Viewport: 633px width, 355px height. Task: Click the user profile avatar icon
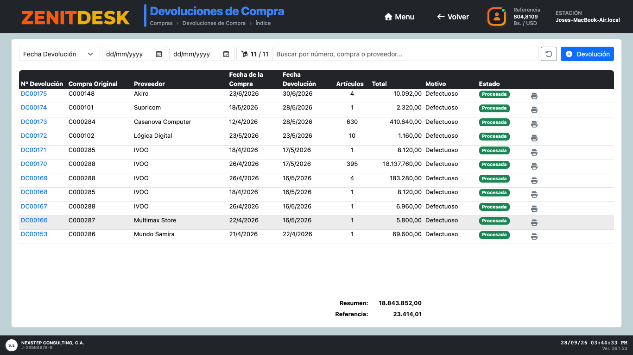click(497, 17)
